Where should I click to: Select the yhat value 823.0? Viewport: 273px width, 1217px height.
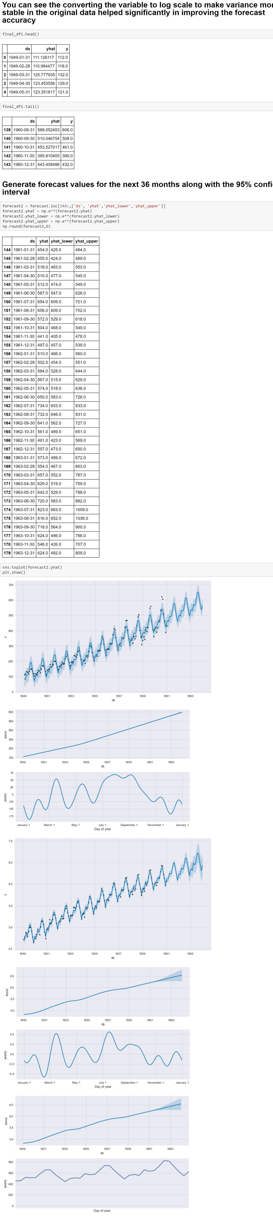pos(43,510)
